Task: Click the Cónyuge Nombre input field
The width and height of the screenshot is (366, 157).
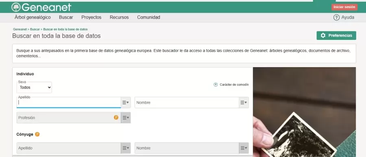Action: coord(187,148)
